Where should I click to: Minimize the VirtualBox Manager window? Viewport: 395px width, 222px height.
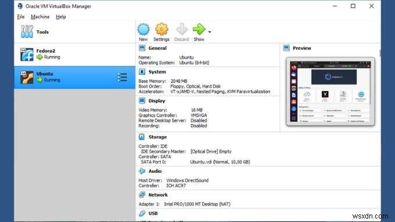coord(335,6)
